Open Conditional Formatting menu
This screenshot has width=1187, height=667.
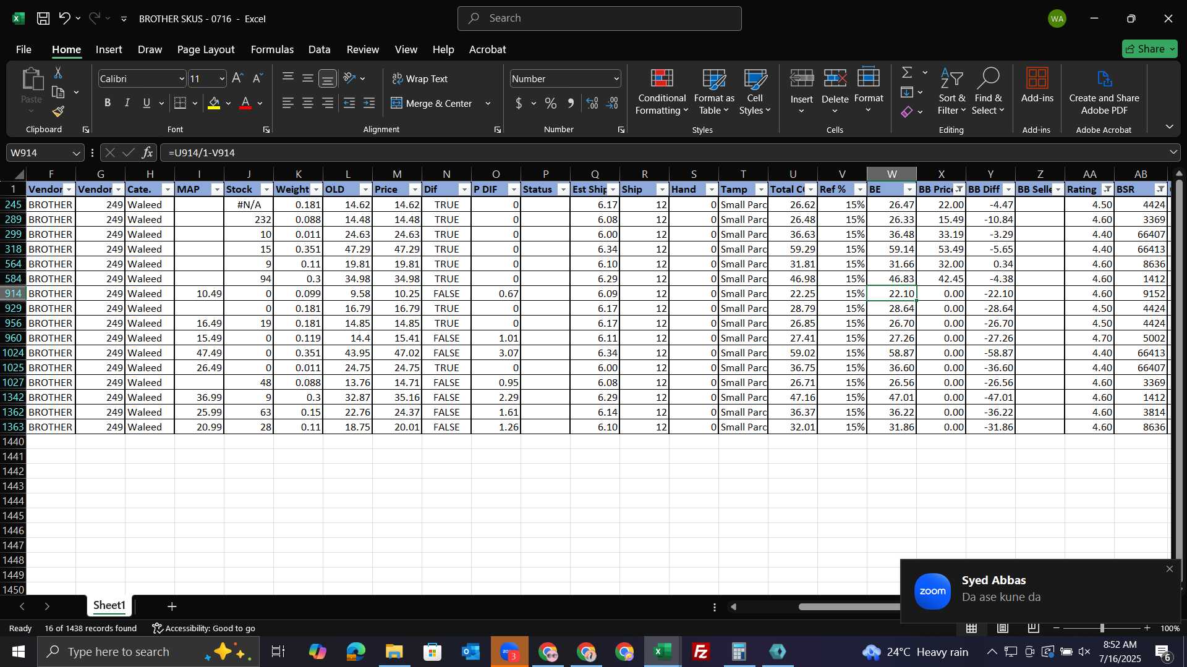(662, 91)
